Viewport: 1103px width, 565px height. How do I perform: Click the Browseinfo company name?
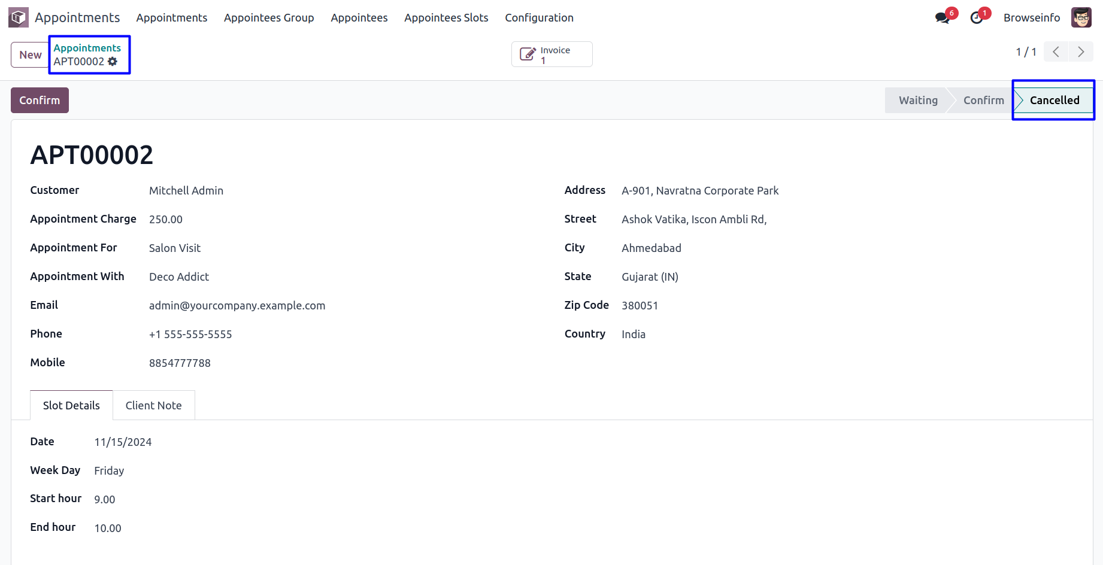tap(1031, 18)
